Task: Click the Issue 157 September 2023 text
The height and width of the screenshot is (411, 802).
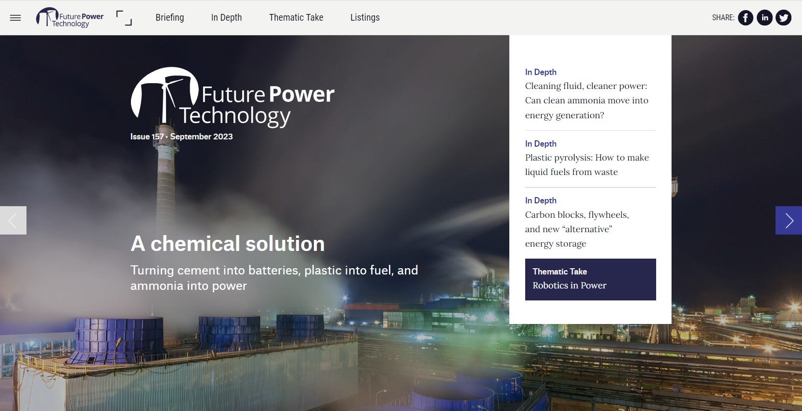Action: [x=181, y=137]
